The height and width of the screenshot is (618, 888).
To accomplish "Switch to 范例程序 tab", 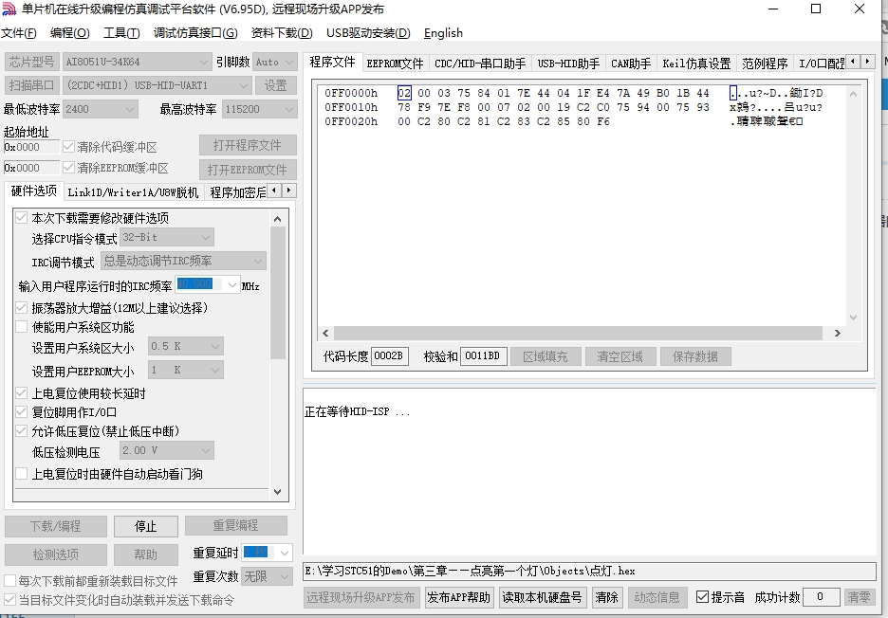I will (x=765, y=64).
